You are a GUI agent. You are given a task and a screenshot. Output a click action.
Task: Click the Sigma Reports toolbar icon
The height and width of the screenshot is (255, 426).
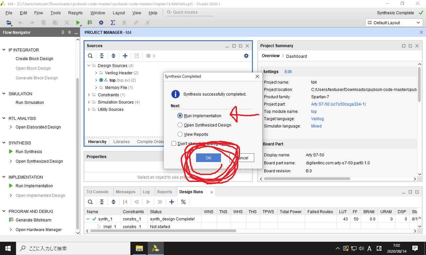pos(113,23)
